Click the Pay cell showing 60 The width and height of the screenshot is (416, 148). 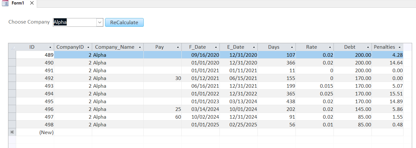coord(163,117)
